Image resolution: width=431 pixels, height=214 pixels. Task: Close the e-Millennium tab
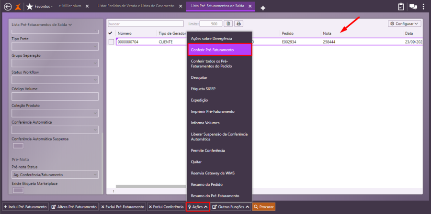(87, 6)
